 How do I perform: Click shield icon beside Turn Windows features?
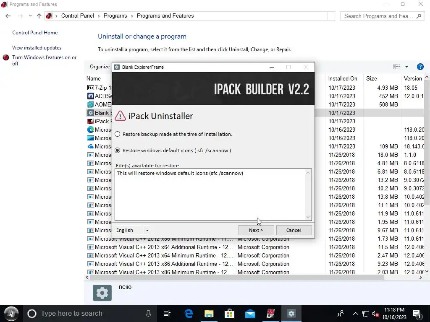point(6,57)
